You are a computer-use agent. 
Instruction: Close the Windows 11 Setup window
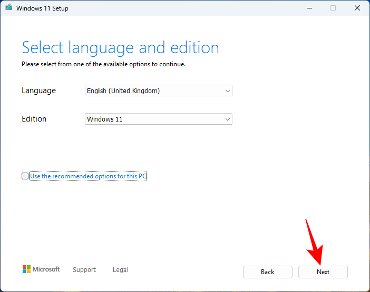357,8
